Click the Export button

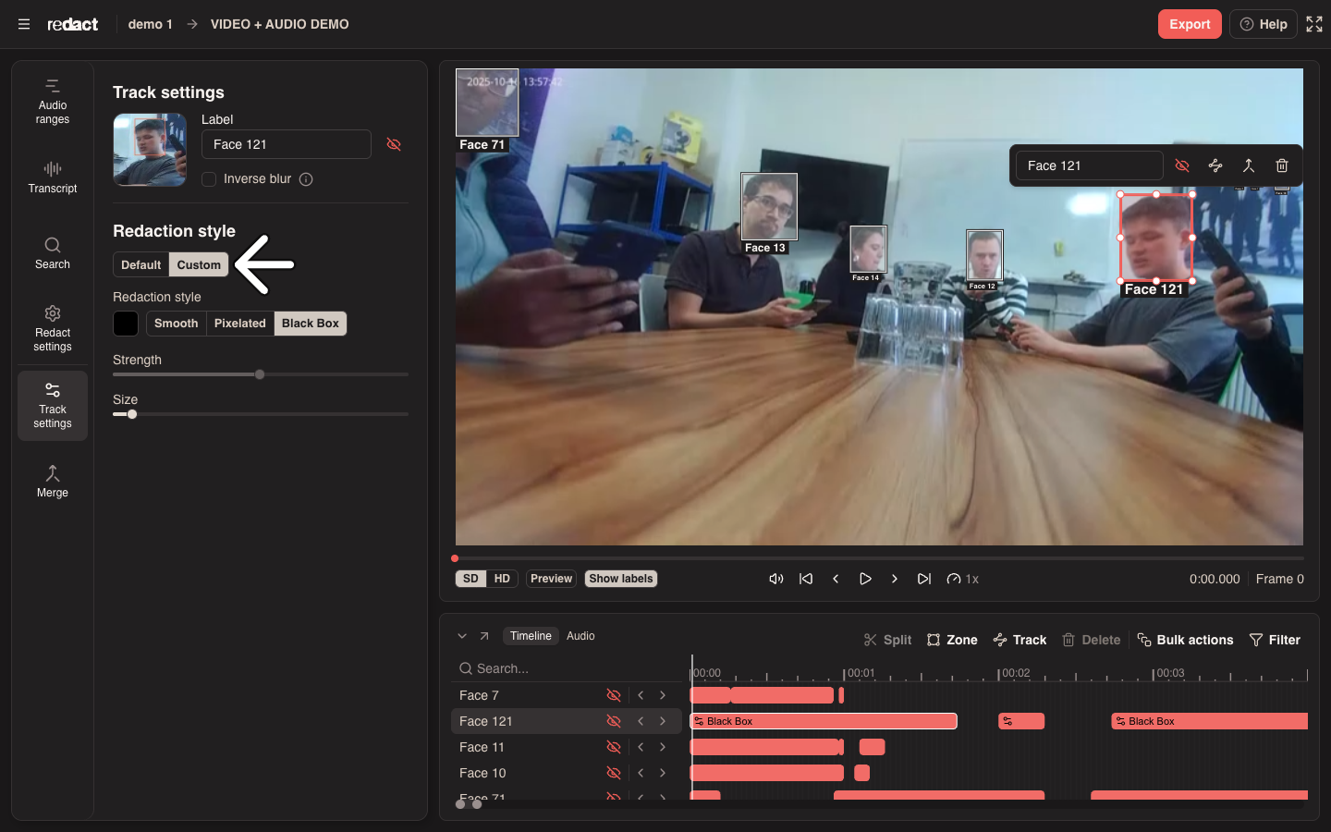[1190, 24]
